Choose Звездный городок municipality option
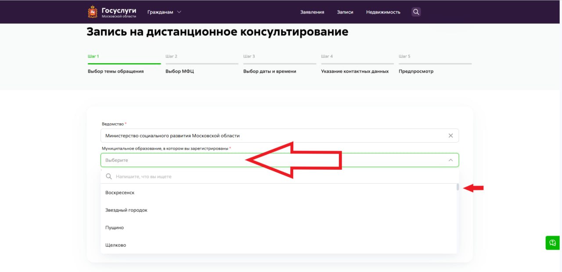 tap(126, 210)
